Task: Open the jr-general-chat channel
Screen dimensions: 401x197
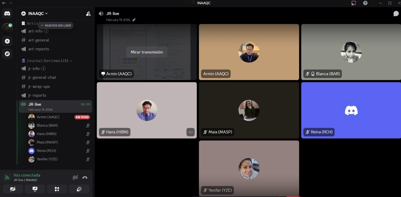Action: click(x=42, y=77)
